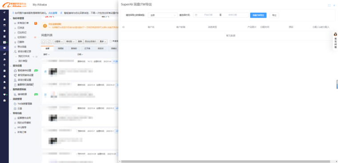The image size is (338, 163).
Task: Click the blue 询盘TM导出 button
Action: pos(258,15)
